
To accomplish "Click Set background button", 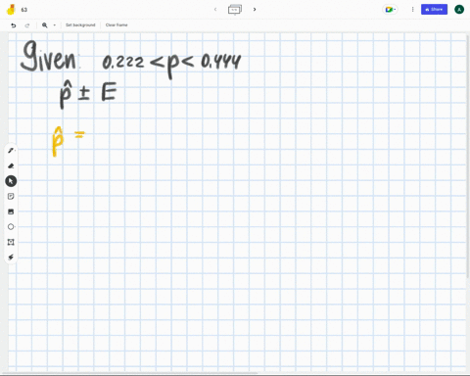I will click(80, 25).
